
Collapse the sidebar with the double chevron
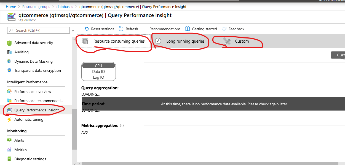click(x=73, y=31)
